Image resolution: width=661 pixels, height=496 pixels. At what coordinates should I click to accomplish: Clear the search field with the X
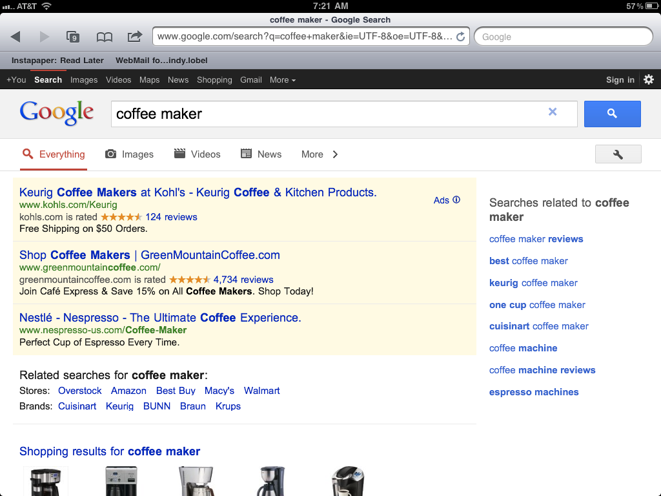[x=553, y=112]
